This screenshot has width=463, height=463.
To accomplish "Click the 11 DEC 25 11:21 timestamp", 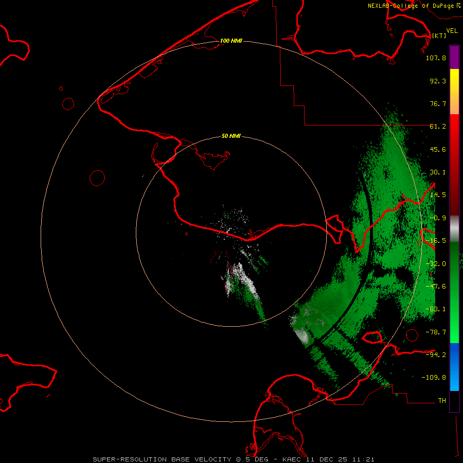I will (x=340, y=459).
